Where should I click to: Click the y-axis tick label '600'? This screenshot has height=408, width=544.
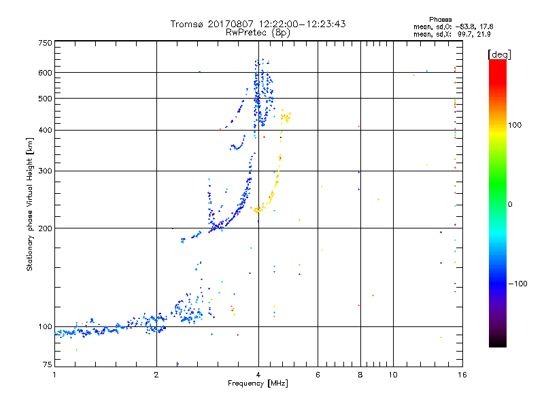pos(45,73)
